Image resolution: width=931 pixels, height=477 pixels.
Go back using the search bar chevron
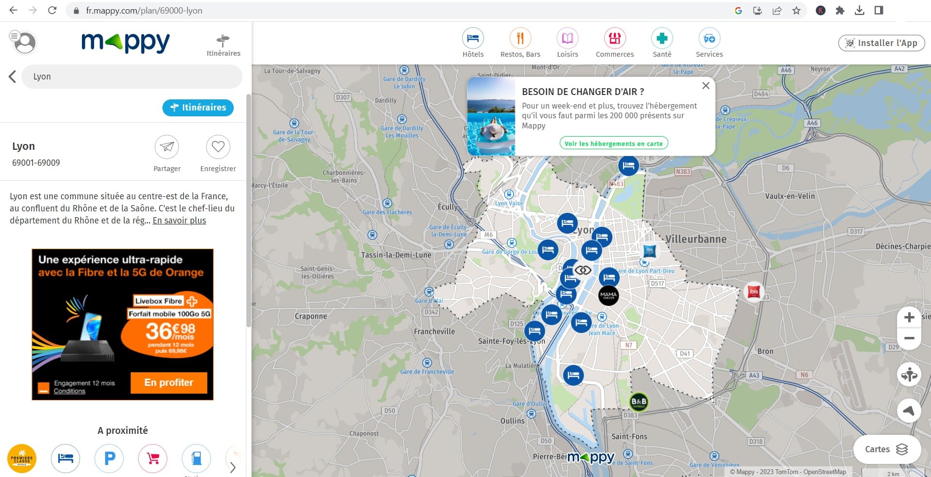click(x=13, y=77)
